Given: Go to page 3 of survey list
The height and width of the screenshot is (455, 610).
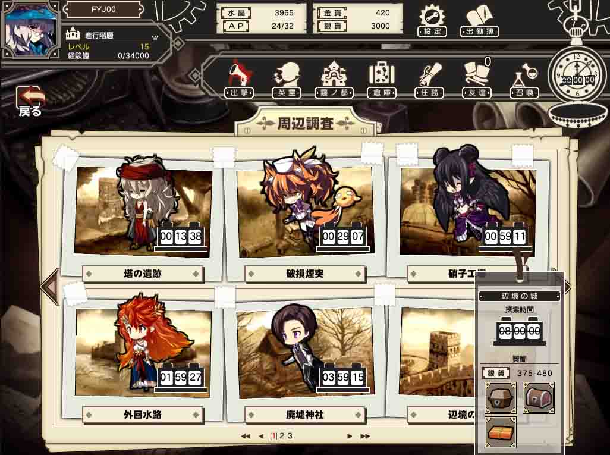Looking at the screenshot, I should click(x=290, y=435).
